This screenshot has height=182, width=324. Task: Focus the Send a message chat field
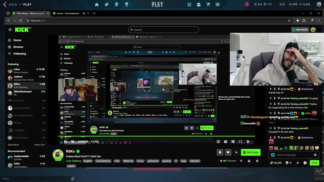pos(294,155)
